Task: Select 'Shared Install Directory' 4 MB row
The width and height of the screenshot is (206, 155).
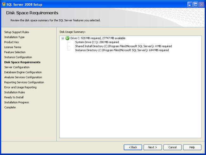Action: [124, 46]
